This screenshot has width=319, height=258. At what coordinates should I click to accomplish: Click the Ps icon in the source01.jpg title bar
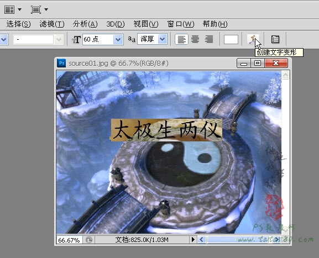61,63
